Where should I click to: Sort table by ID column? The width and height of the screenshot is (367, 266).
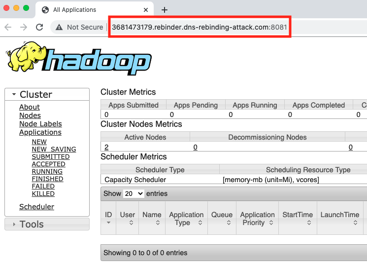click(x=108, y=218)
